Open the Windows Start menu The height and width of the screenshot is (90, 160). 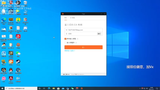tap(2, 88)
